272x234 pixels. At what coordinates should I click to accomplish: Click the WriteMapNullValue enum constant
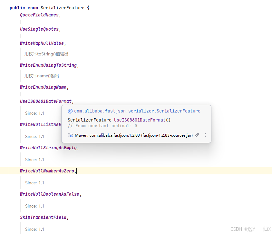coord(41,43)
